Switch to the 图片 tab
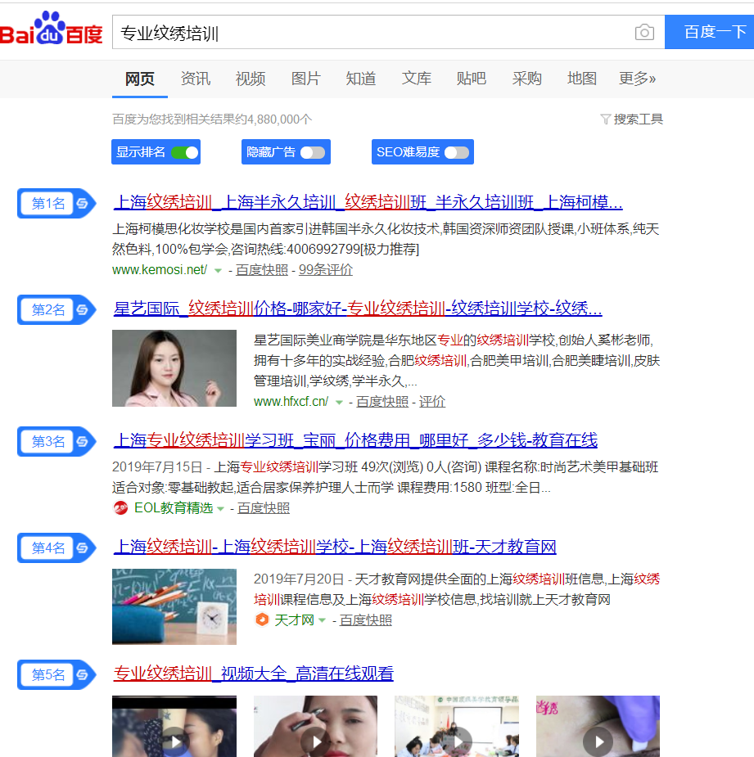The image size is (754, 757). pos(305,79)
